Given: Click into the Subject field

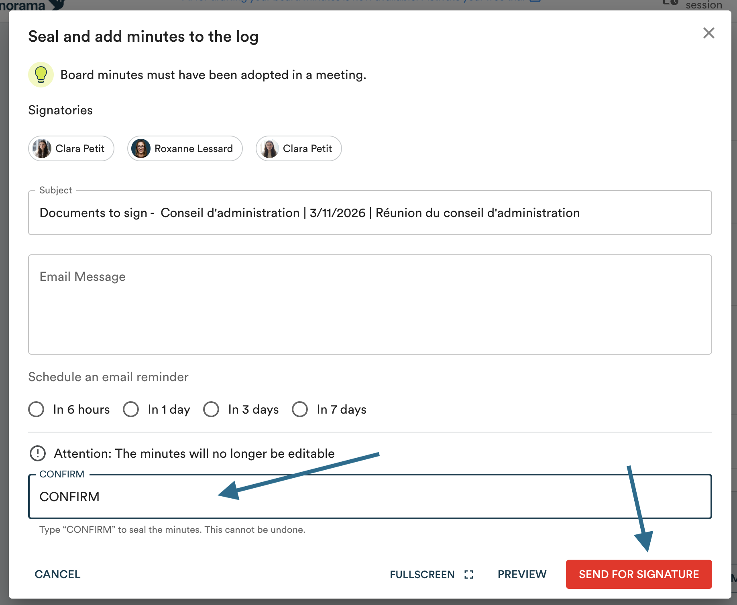Looking at the screenshot, I should (369, 213).
